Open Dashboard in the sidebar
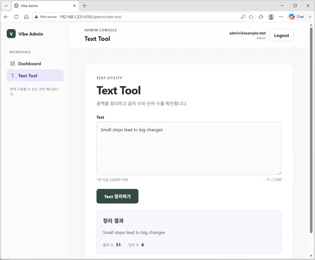Screen dimensions: 315x260 35,64
